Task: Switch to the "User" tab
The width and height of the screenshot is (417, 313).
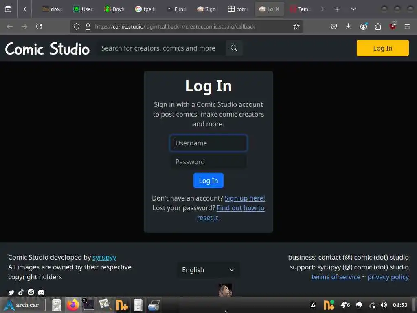Action: pos(83,9)
